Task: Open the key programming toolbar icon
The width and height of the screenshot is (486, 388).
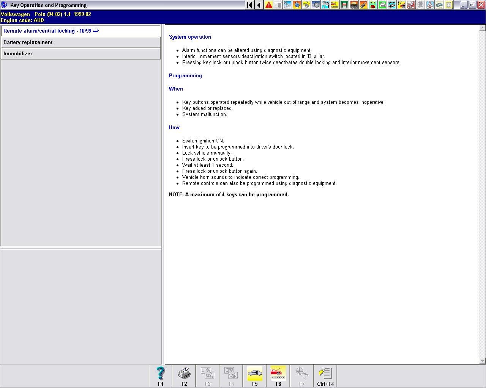Action: pos(363,5)
